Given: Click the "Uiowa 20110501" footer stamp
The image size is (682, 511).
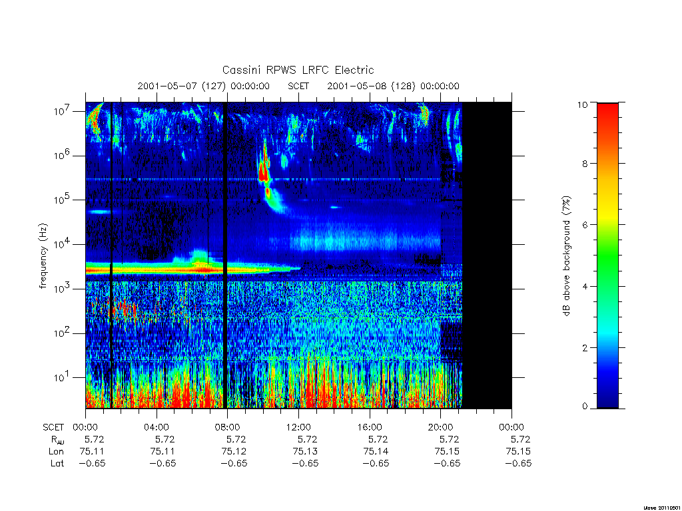Looking at the screenshot, I should 661,507.
